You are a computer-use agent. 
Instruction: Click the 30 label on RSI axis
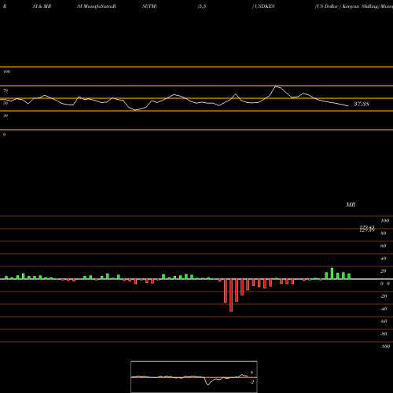(6, 116)
